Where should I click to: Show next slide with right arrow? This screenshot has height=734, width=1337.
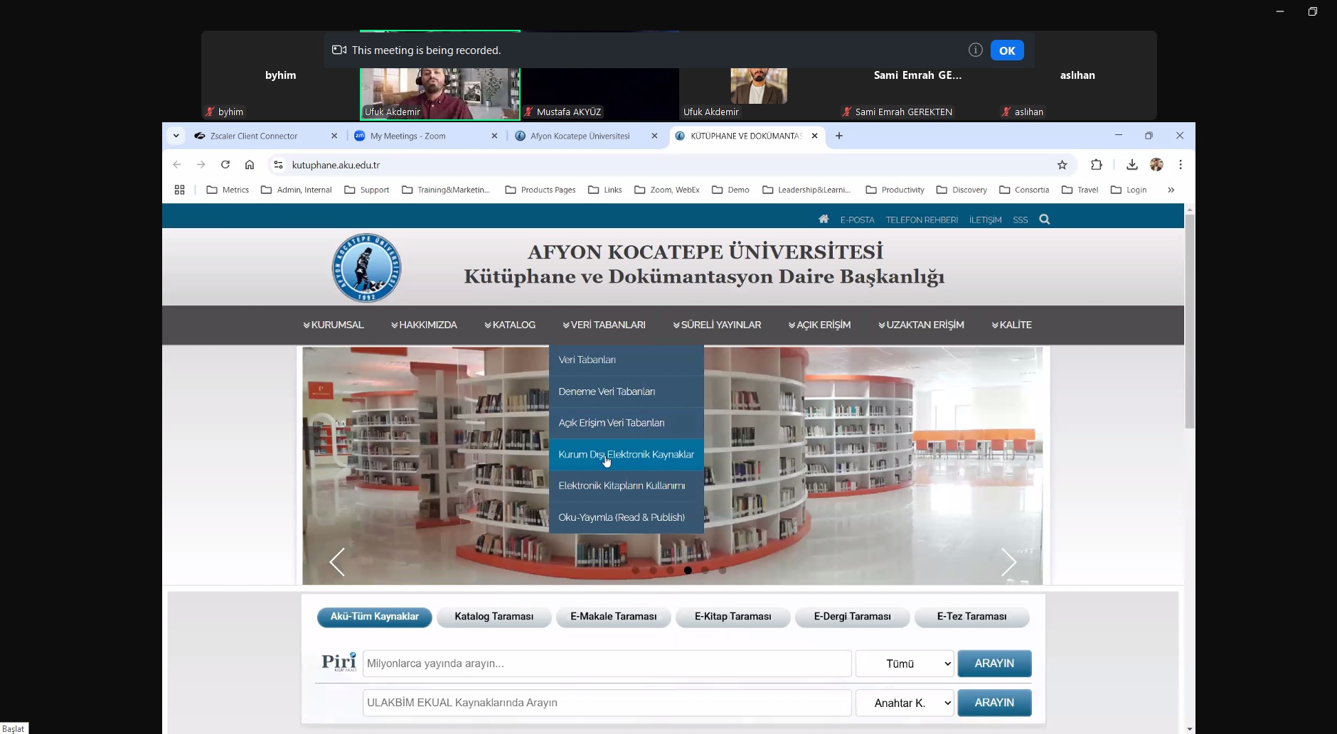click(x=1008, y=562)
